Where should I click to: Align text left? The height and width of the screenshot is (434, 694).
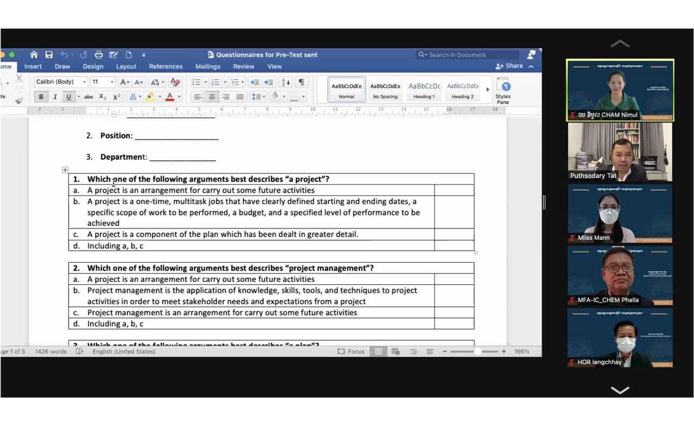coord(198,97)
